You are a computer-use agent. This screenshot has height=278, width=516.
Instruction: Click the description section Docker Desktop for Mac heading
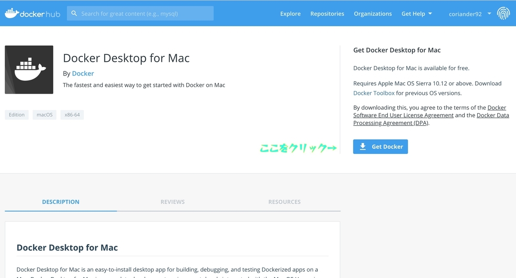(x=67, y=247)
